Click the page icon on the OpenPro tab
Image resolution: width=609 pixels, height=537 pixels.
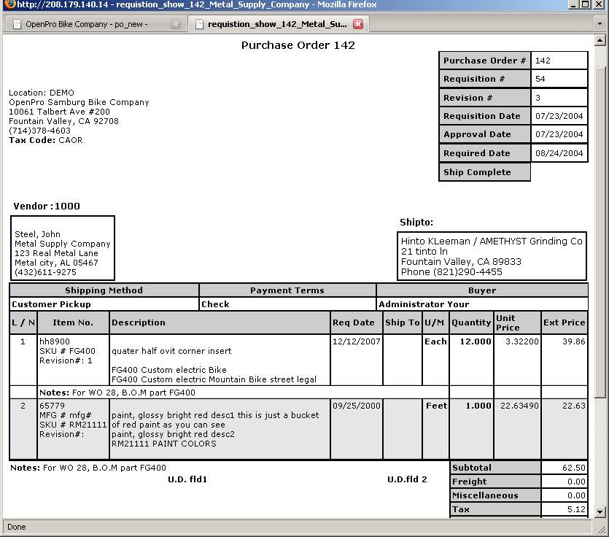[x=17, y=24]
